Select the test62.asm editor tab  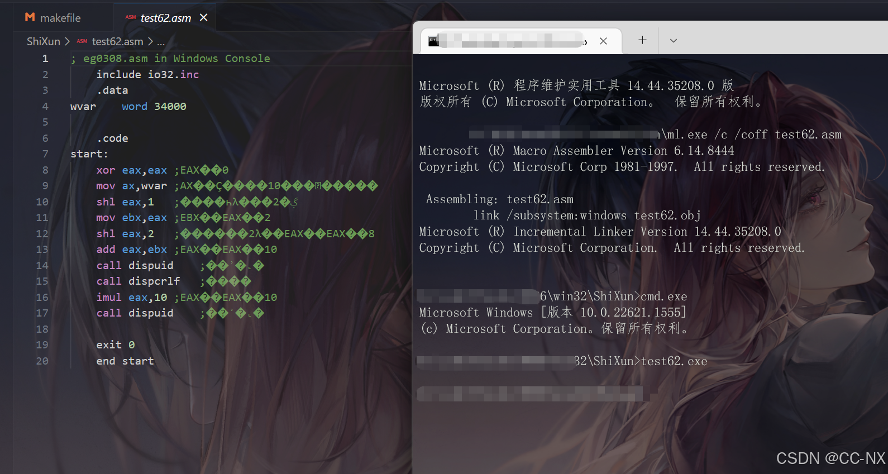(x=165, y=18)
